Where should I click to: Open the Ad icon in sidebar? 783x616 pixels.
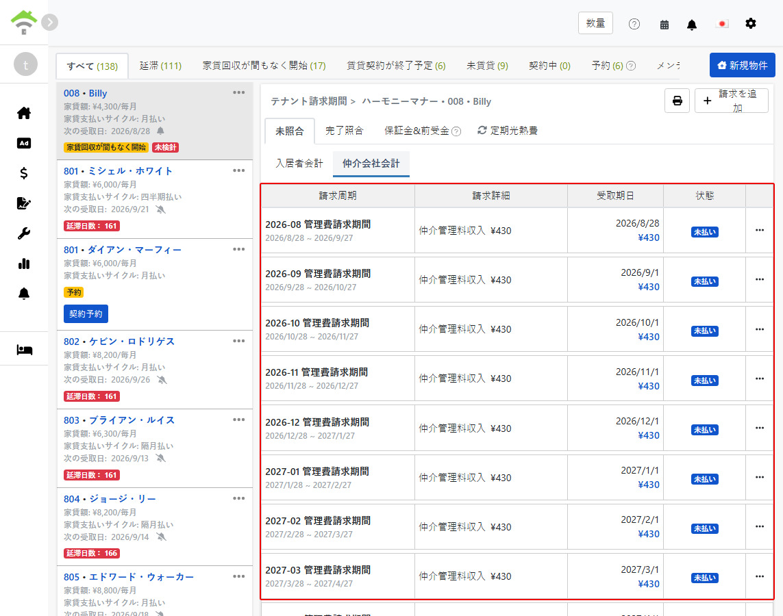coord(24,143)
